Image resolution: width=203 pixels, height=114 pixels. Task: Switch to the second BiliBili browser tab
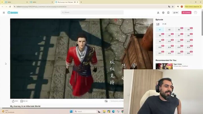click(x=41, y=2)
